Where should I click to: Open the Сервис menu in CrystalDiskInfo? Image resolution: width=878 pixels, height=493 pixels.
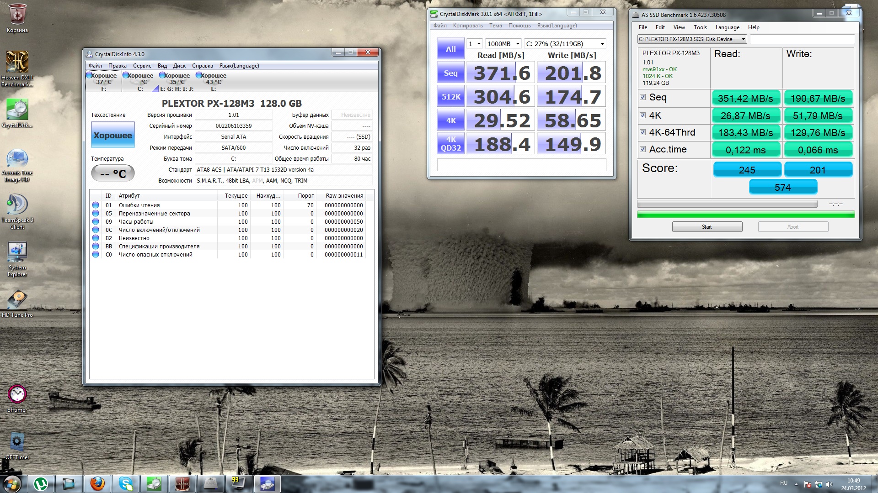142,66
